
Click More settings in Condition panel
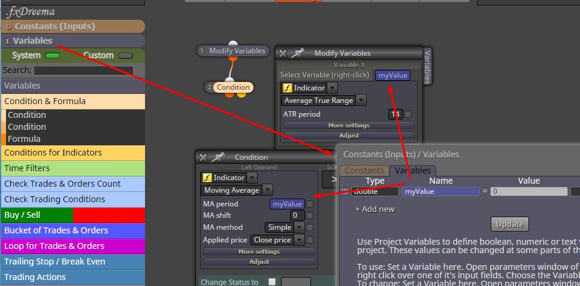coord(259,252)
